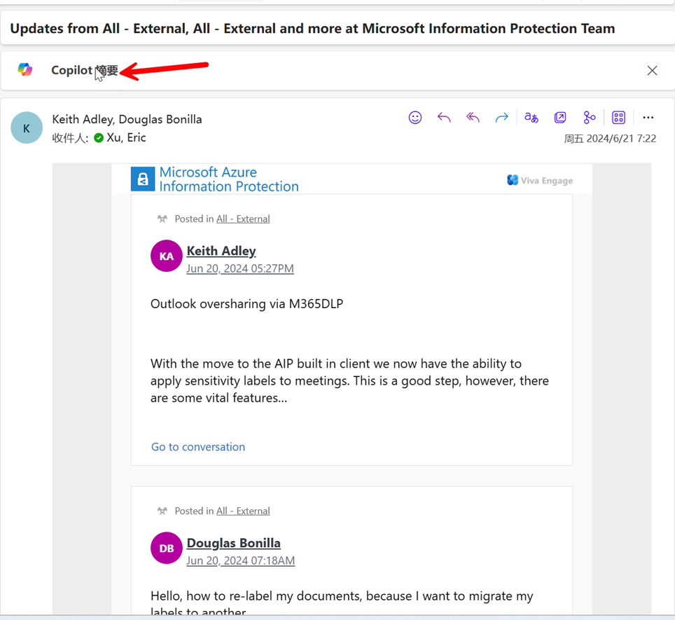Screen dimensions: 675x620
Task: Click the 'how to re-label my documents' text
Action: pyautogui.click(x=342, y=604)
